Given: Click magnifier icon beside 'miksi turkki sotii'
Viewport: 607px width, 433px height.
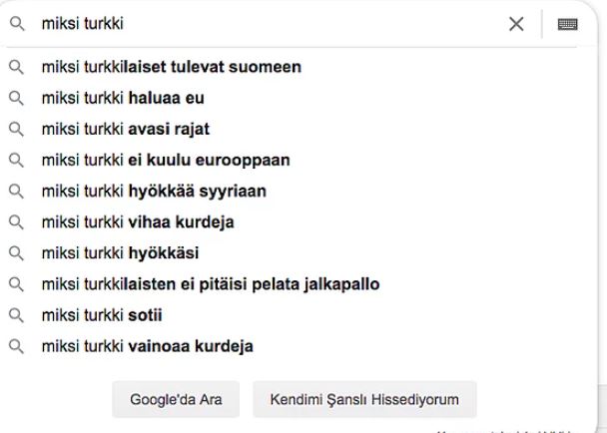Looking at the screenshot, I should click(x=17, y=315).
